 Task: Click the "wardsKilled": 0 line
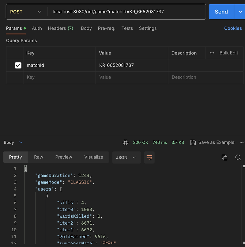pos(80,216)
